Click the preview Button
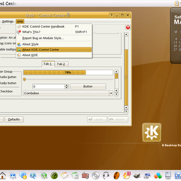181x181 pixels. pyautogui.click(x=88, y=86)
